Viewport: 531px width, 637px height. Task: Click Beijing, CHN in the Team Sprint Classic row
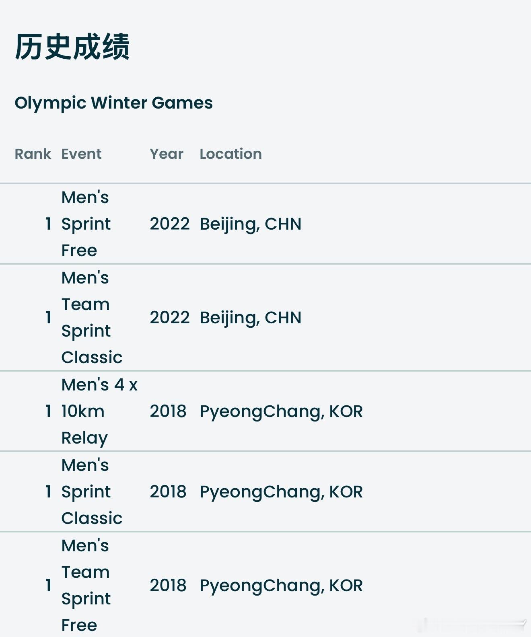point(251,318)
